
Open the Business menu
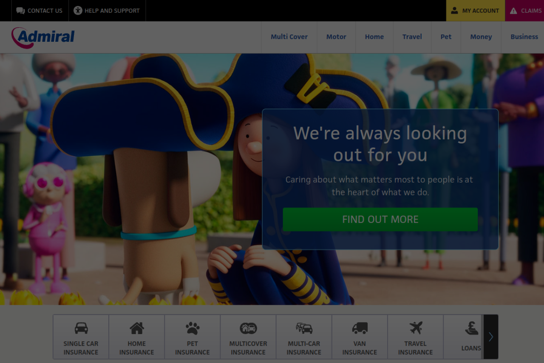point(524,37)
